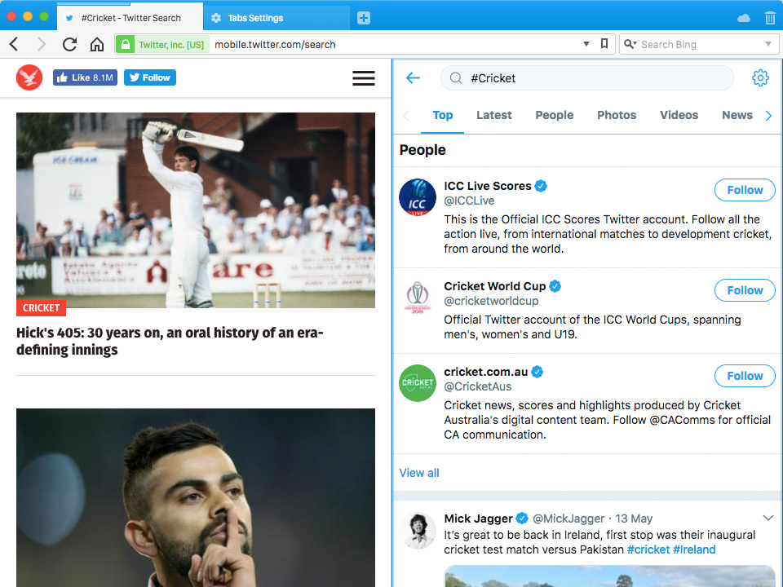Select the Videos search results tab
This screenshot has height=587, width=783.
(679, 115)
